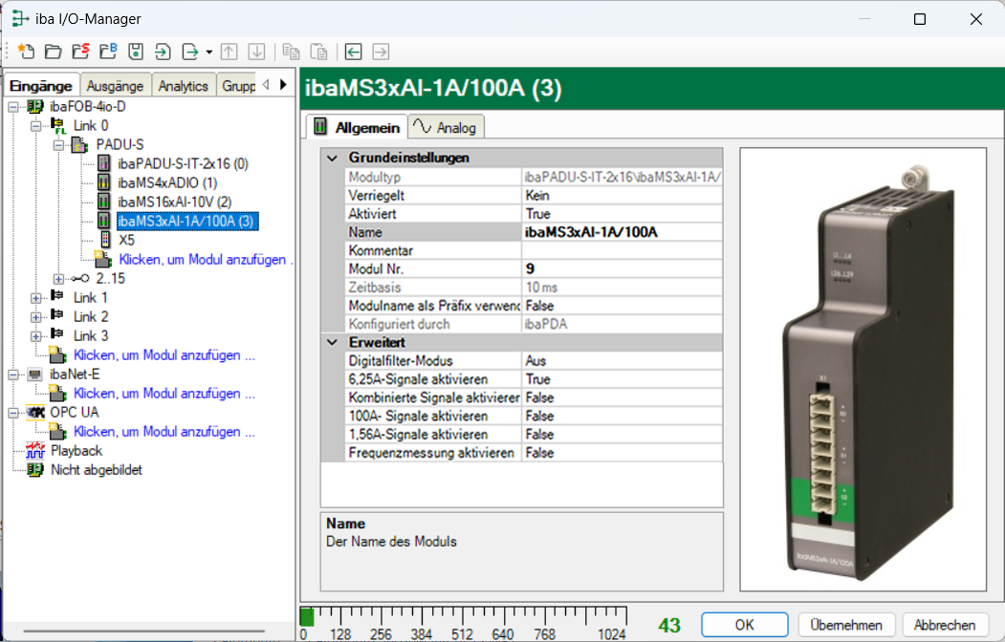The height and width of the screenshot is (642, 1005).
Task: Click the folder icon with blue B
Action: coord(108,52)
